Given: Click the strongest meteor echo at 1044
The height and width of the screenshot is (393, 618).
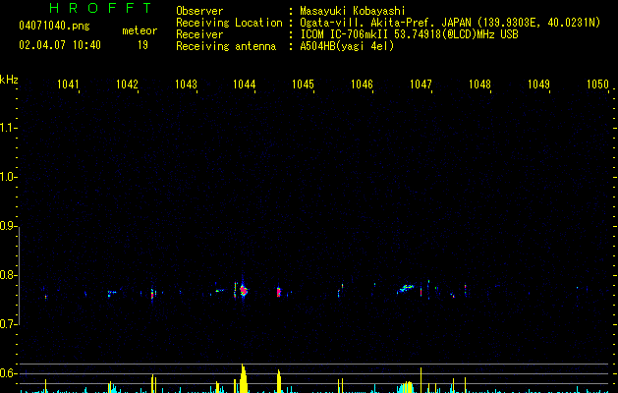Looking at the screenshot, I should coord(243,291).
